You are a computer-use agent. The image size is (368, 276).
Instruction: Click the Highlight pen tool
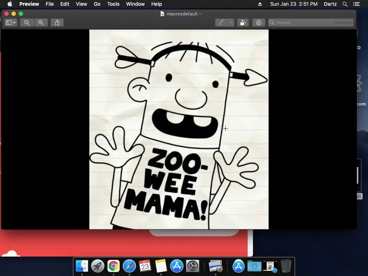click(221, 23)
